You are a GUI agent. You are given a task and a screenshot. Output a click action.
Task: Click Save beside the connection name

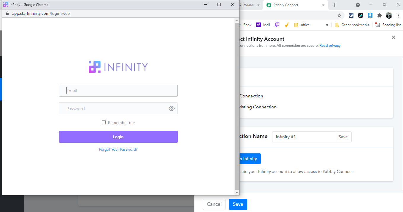coord(343,137)
